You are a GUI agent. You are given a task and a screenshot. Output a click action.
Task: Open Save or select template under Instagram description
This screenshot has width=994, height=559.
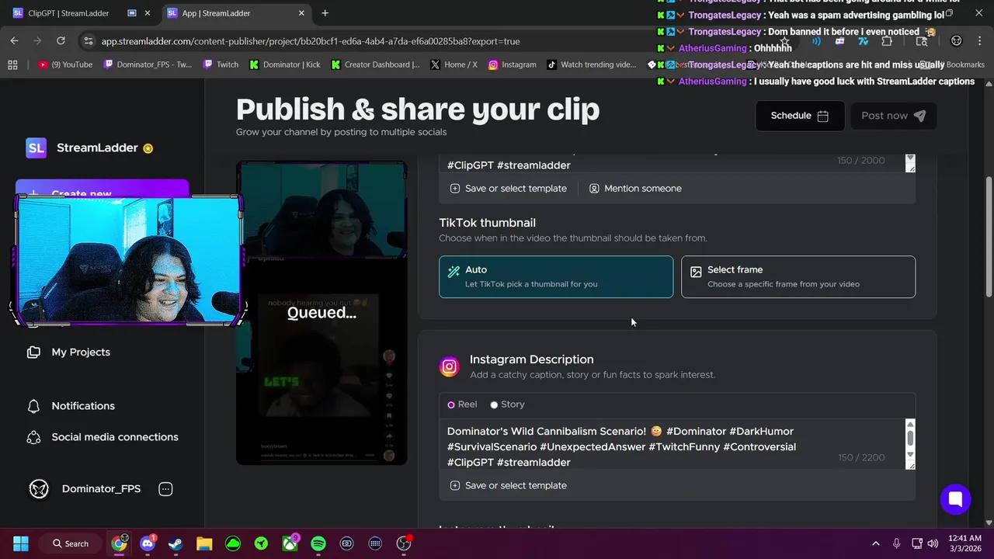point(509,485)
